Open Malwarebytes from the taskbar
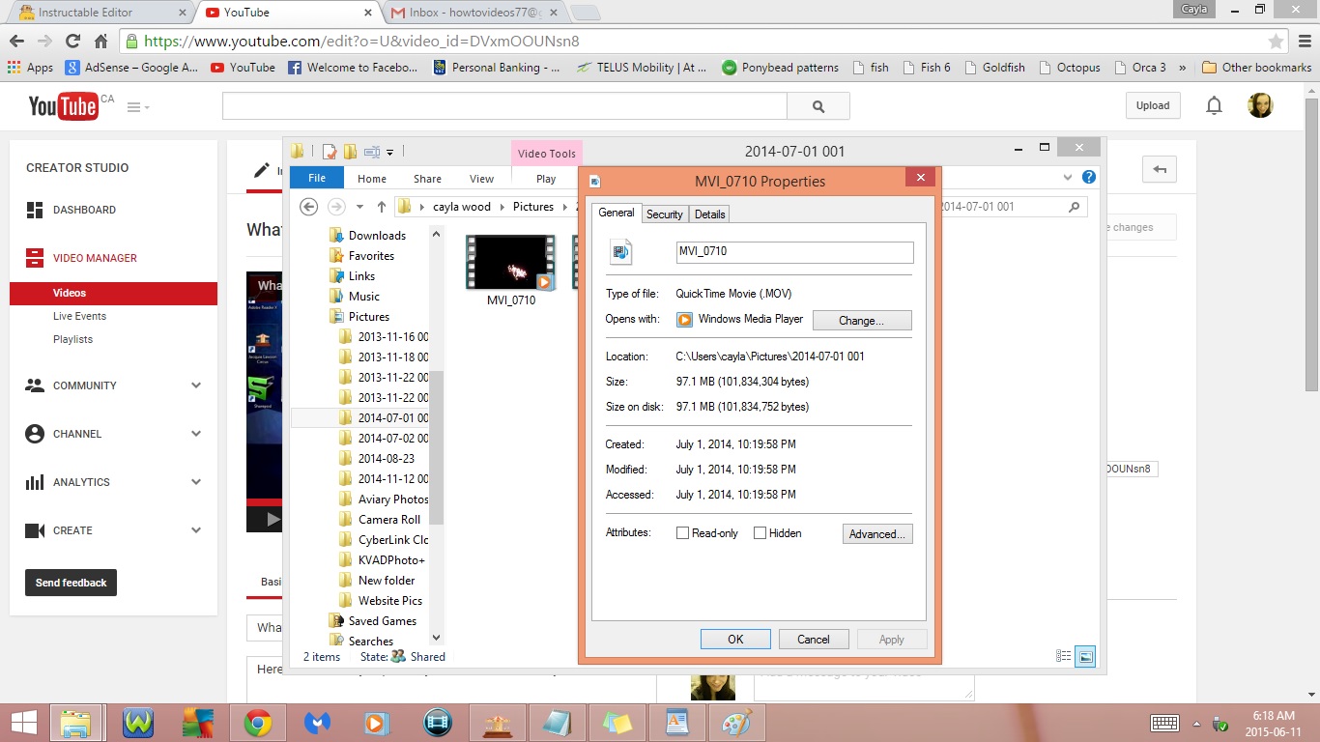 pyautogui.click(x=317, y=723)
